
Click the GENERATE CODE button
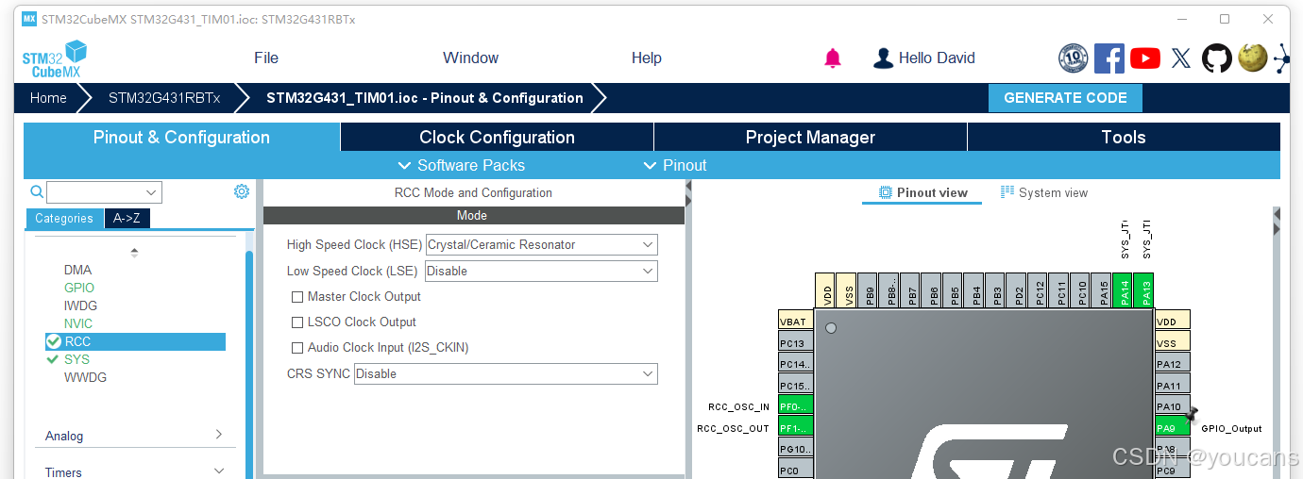click(1065, 98)
